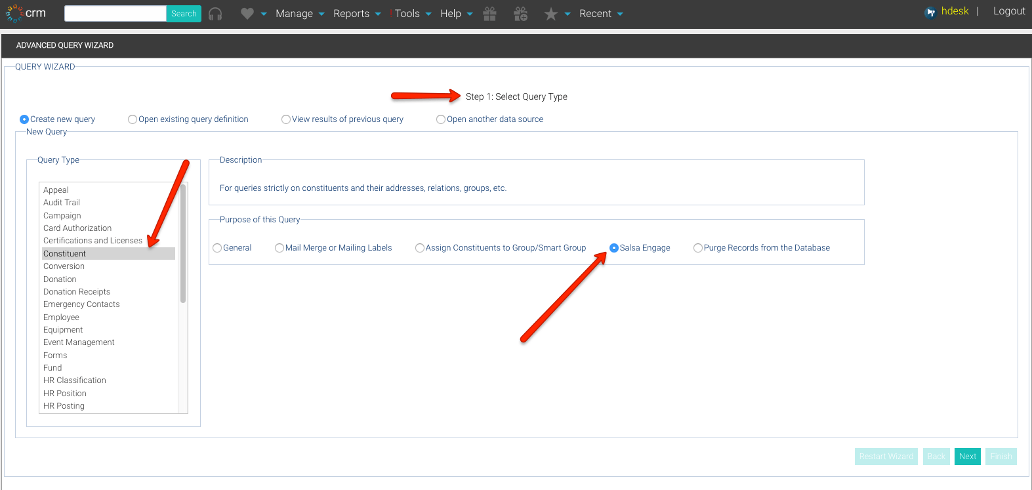The width and height of the screenshot is (1032, 490).
Task: Open the Reports menu
Action: [351, 14]
